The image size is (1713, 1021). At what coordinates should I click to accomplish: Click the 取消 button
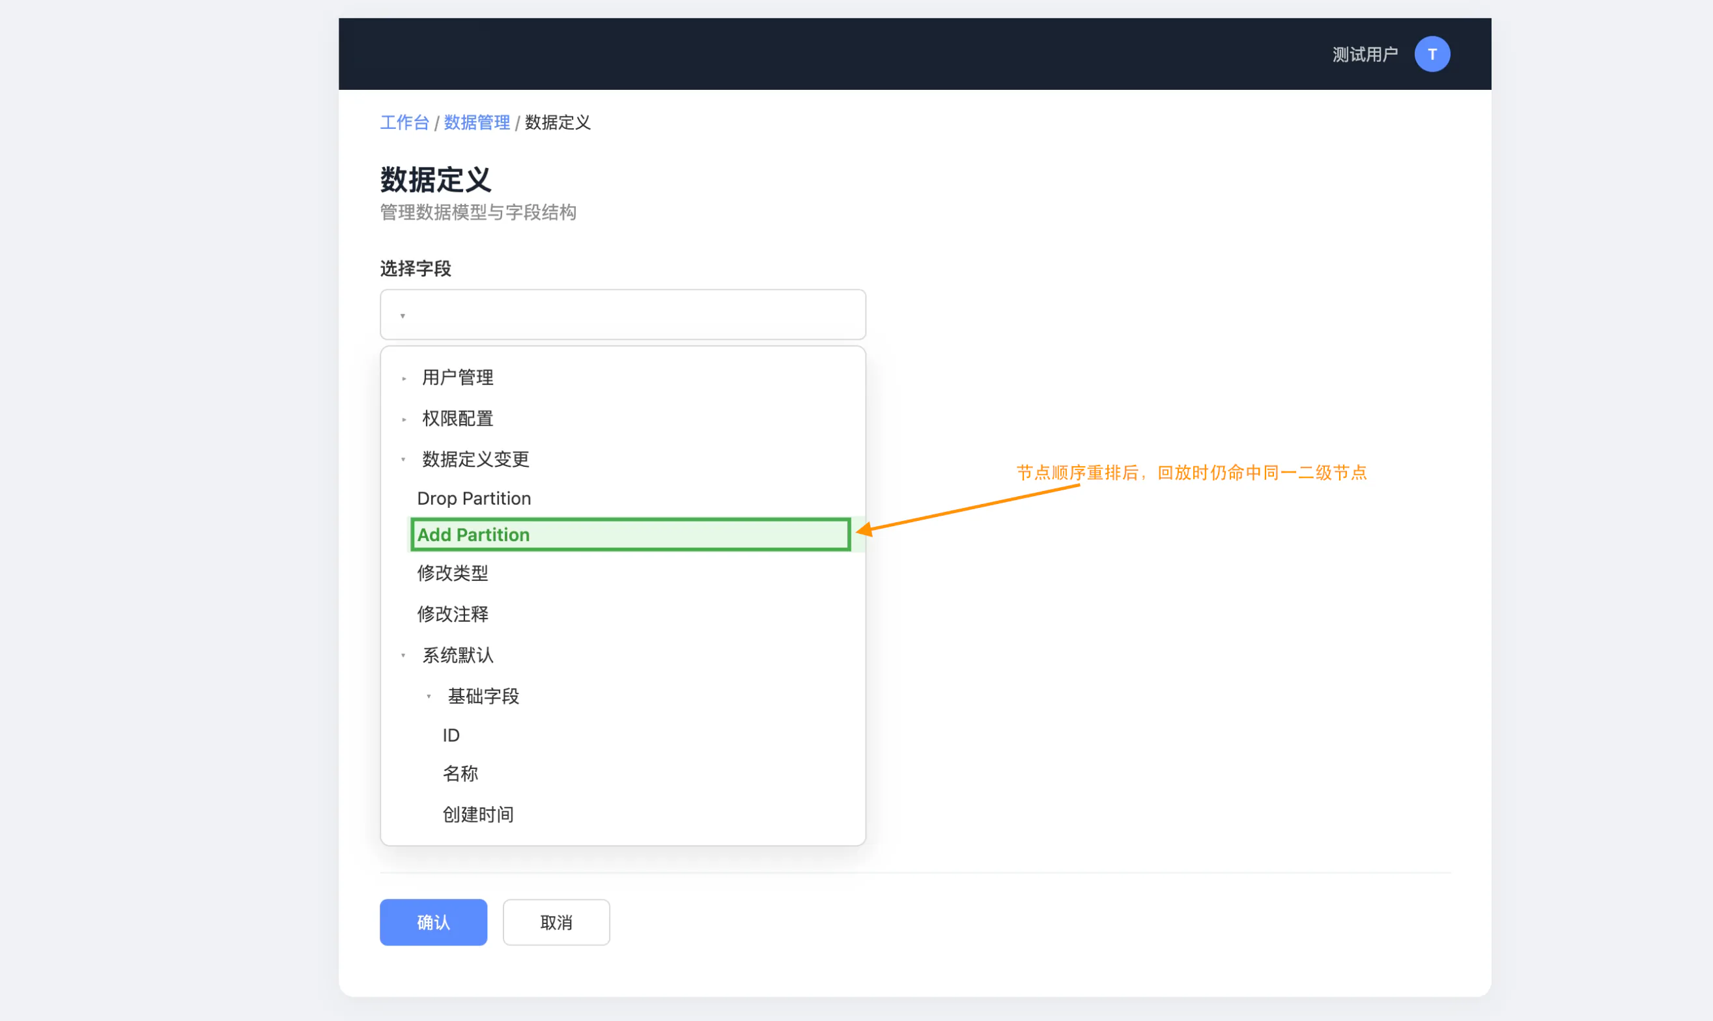556,922
